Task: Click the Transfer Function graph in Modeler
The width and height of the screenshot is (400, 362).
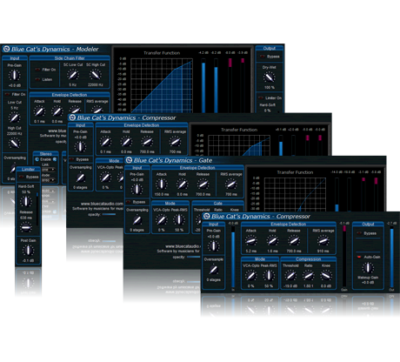Action: click(x=162, y=85)
